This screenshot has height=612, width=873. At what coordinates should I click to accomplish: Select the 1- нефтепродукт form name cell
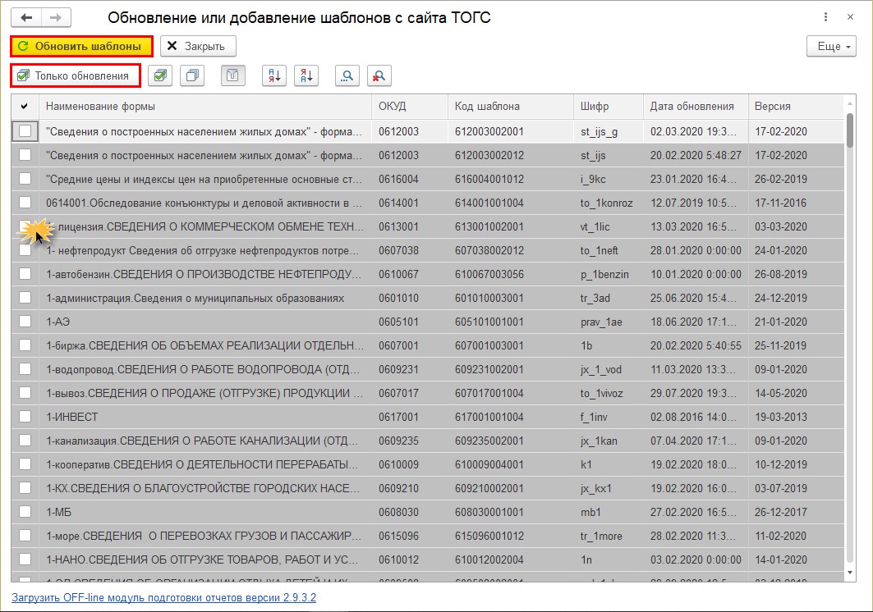(x=204, y=250)
